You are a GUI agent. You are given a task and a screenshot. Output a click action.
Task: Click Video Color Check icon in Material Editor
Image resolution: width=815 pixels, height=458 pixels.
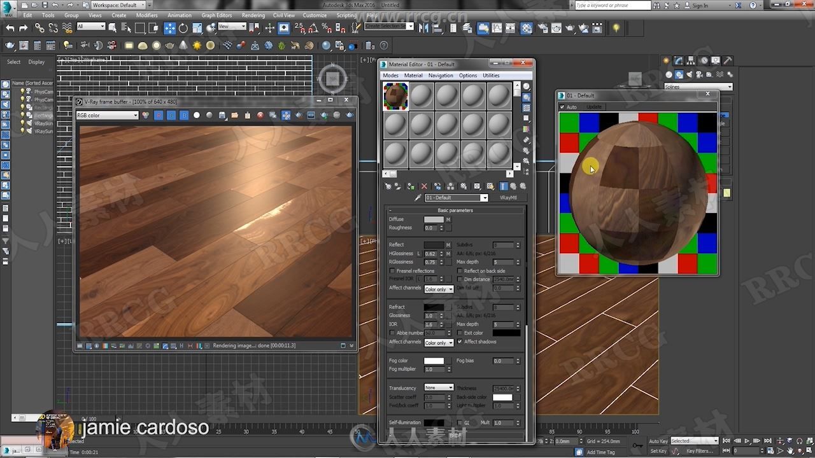click(526, 129)
